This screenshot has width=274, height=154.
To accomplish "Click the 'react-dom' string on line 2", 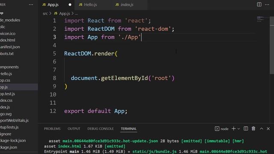I will [x=153, y=29].
